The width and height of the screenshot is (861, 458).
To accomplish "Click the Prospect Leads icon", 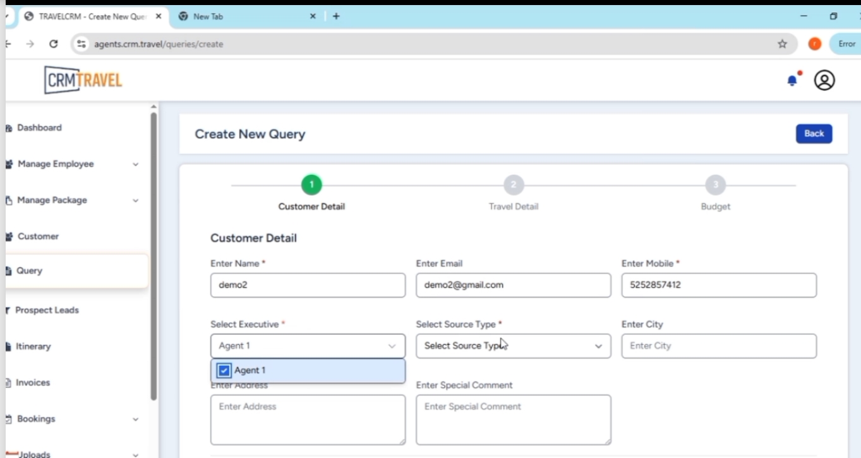I will click(8, 310).
